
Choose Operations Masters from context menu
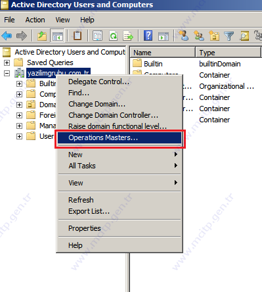pos(120,137)
